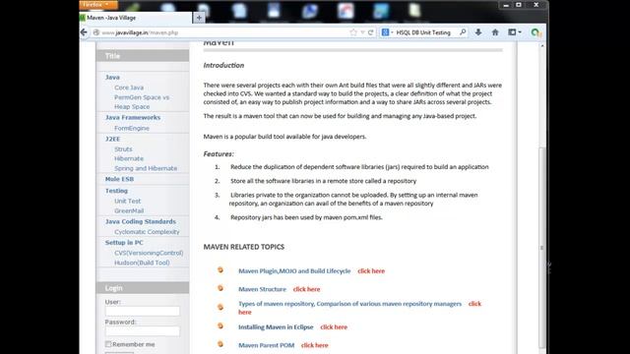Toggle the Remember me checkbox
630x354 pixels.
coord(108,344)
